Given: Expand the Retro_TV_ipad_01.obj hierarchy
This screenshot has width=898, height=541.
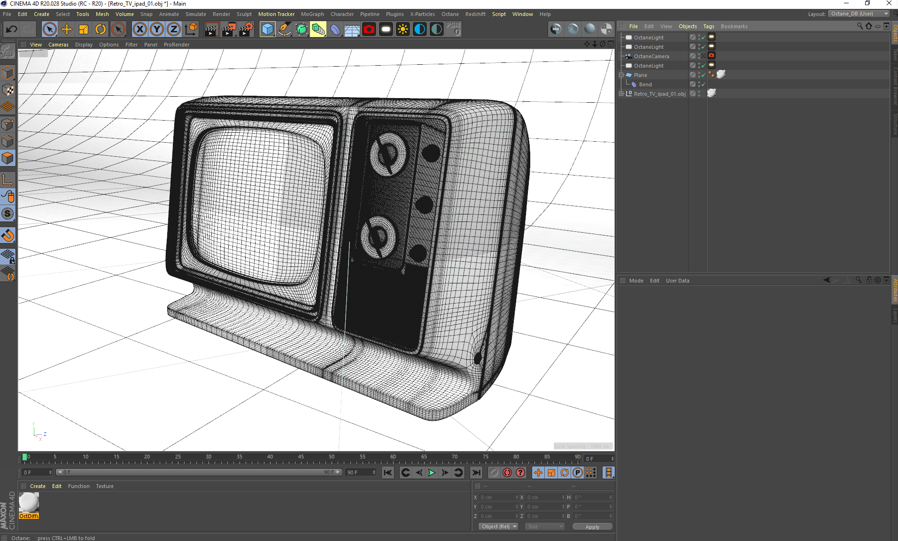Looking at the screenshot, I should 622,93.
